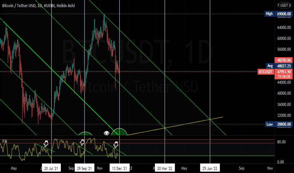Click the 0.00 RSI axis value
This screenshot has width=294, height=173.
click(280, 162)
